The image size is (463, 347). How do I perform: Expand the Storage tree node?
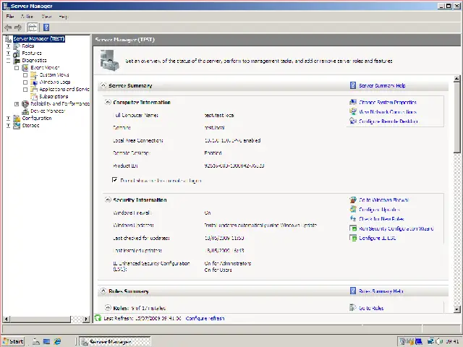(x=8, y=126)
